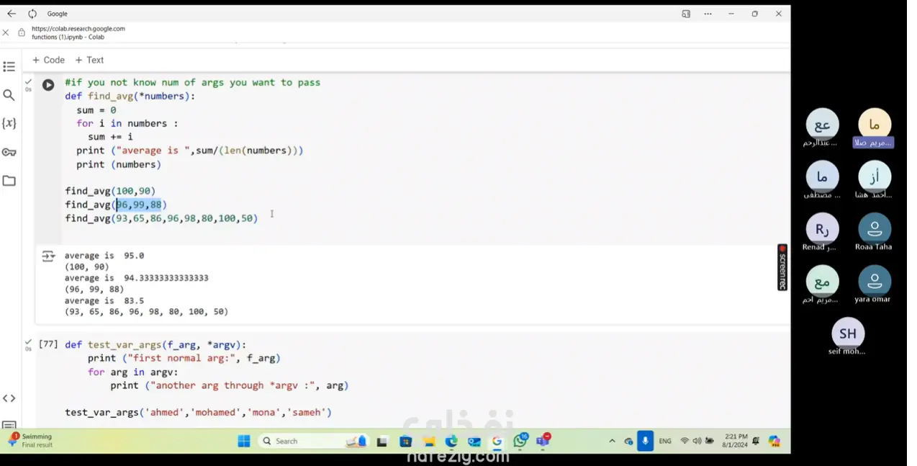Image resolution: width=917 pixels, height=466 pixels.
Task: Select highlighted participant مريم صلا avatar
Action: (875, 125)
